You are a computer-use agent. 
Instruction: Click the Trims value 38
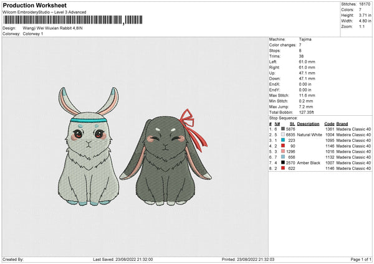301,56
